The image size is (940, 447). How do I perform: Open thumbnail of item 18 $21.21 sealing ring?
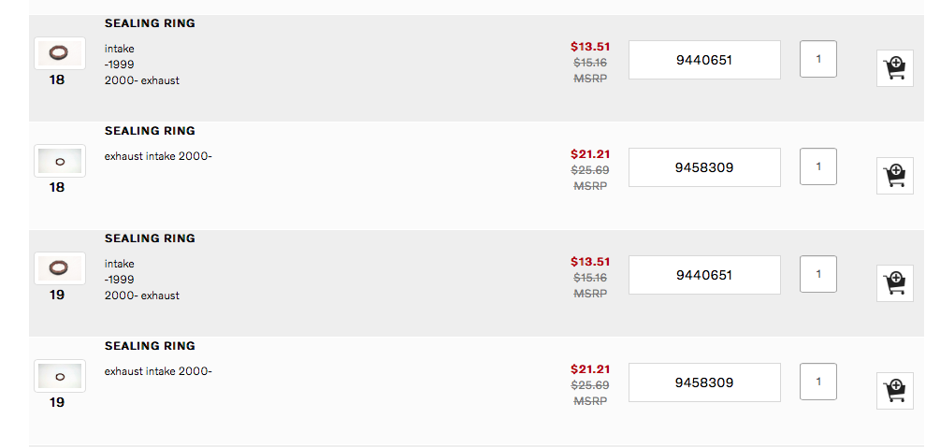pos(59,161)
